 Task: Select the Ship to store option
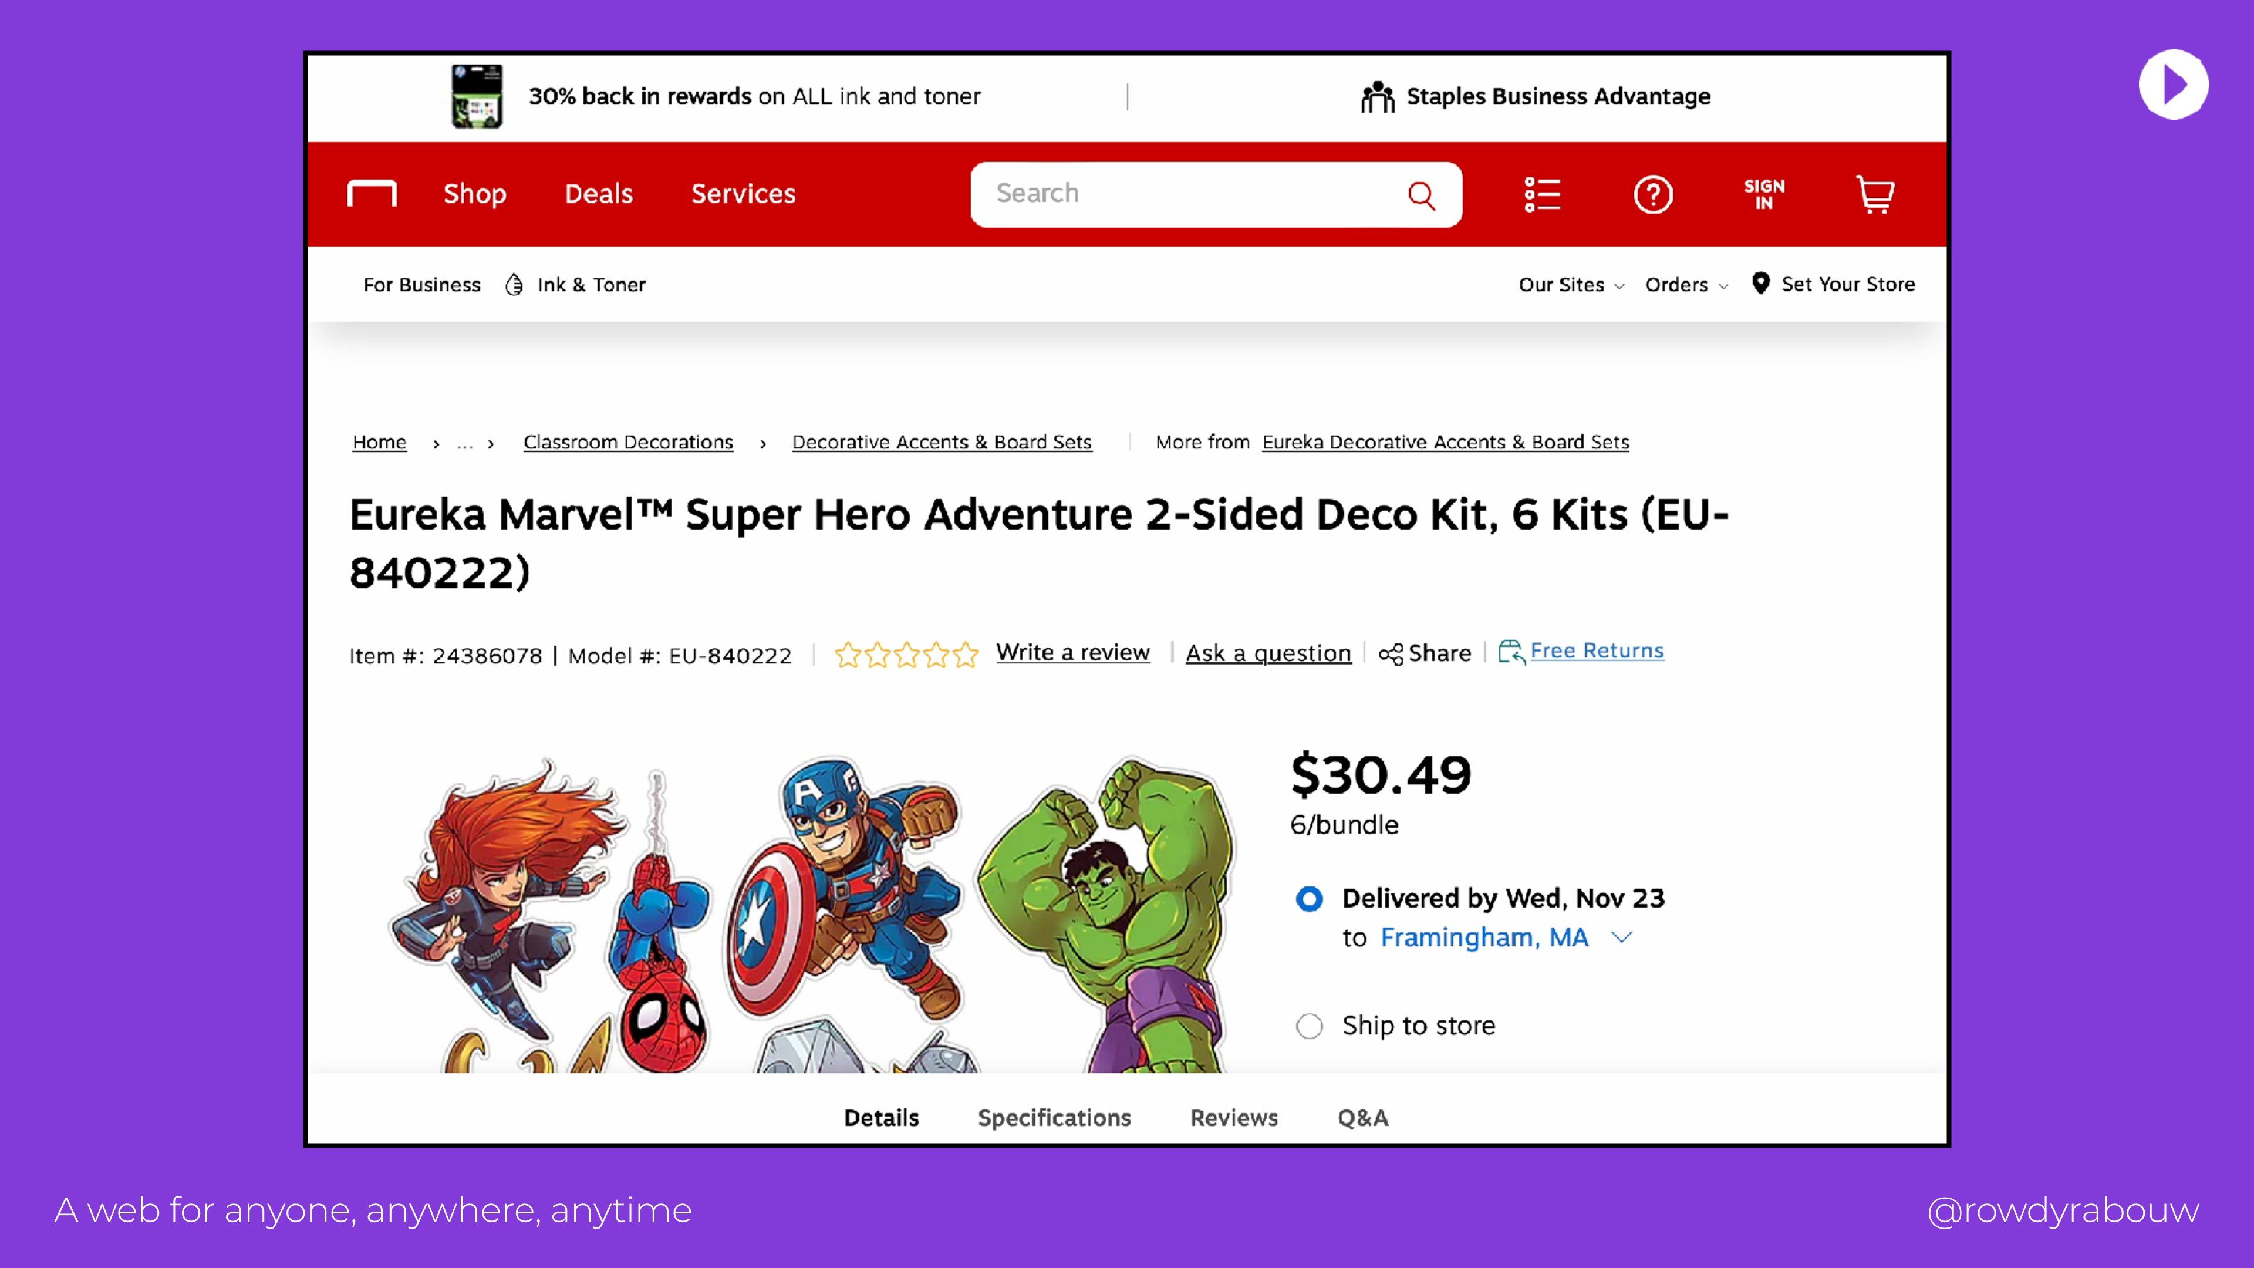(x=1309, y=1026)
